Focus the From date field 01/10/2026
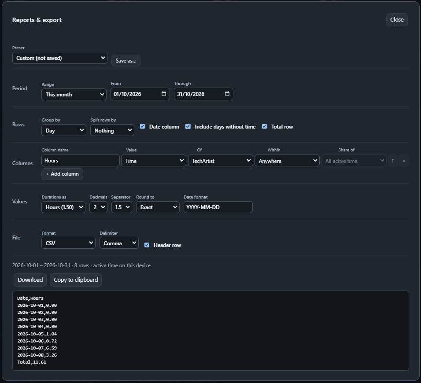 (140, 94)
